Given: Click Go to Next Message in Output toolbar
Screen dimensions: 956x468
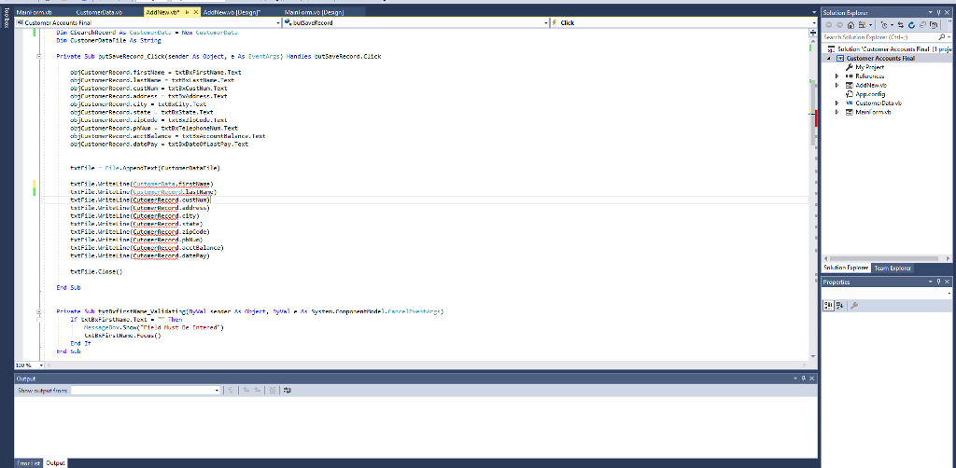Looking at the screenshot, I should tap(258, 390).
